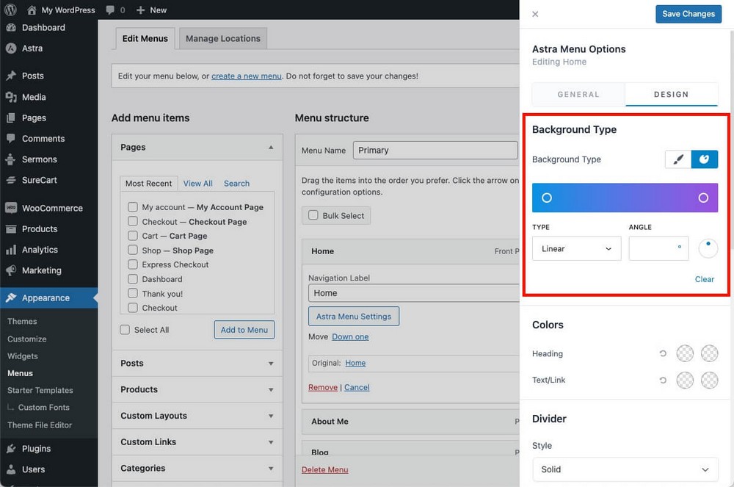Click the Menu Name input field
Image resolution: width=734 pixels, height=487 pixels.
[x=435, y=151]
